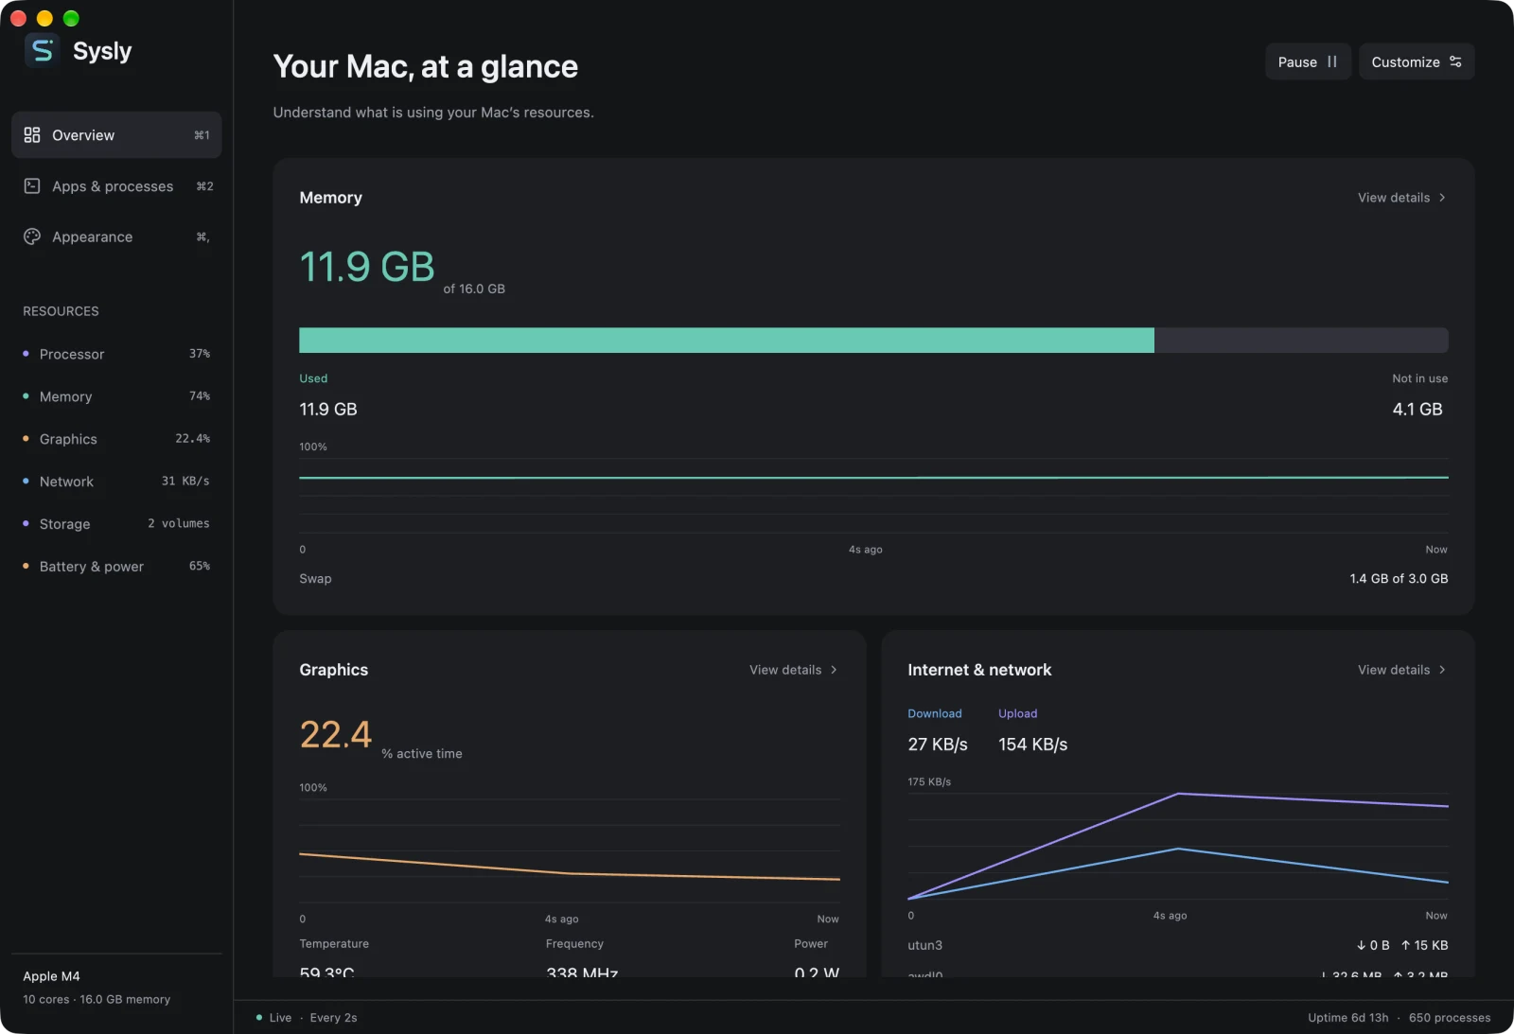Click the sliders icon in Customize button
This screenshot has height=1034, width=1514.
click(x=1455, y=61)
